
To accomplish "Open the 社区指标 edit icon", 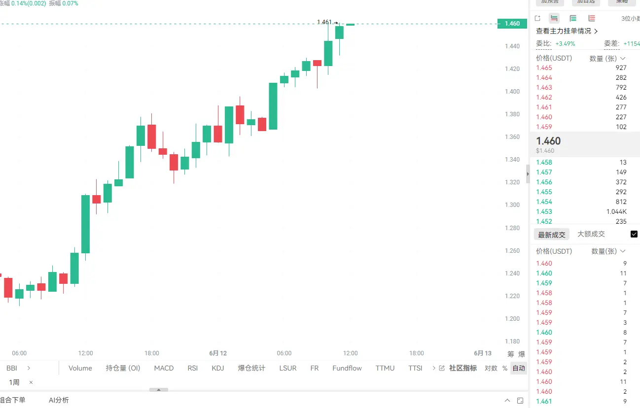I will [x=442, y=368].
